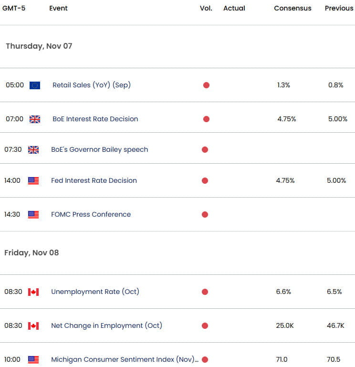Open the Retail Sales (YoY) (Sep) event
The image size is (355, 367).
coord(92,85)
